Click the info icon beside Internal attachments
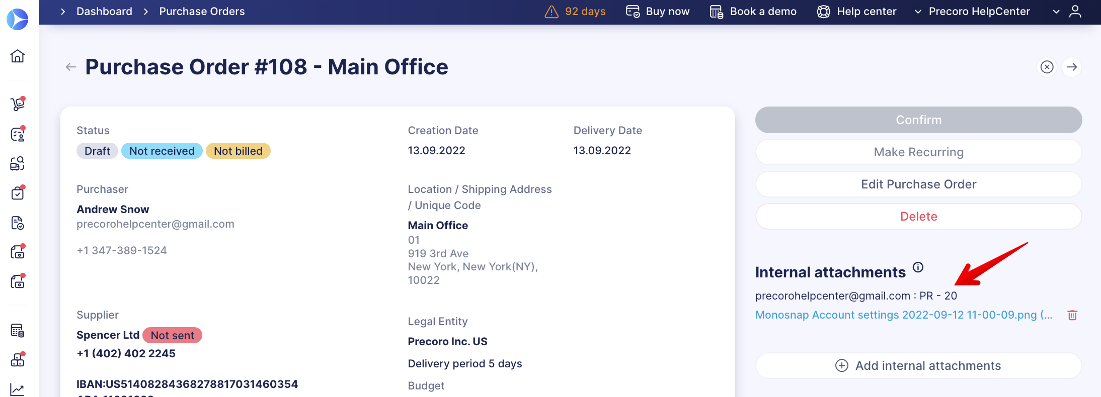Viewport: 1101px width, 397px height. coord(918,267)
